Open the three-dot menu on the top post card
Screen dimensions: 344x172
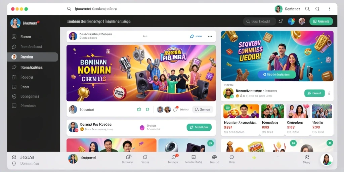pyautogui.click(x=210, y=36)
